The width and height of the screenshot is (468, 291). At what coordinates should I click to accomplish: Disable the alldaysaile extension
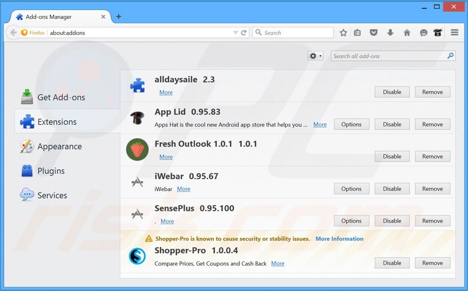coord(392,92)
